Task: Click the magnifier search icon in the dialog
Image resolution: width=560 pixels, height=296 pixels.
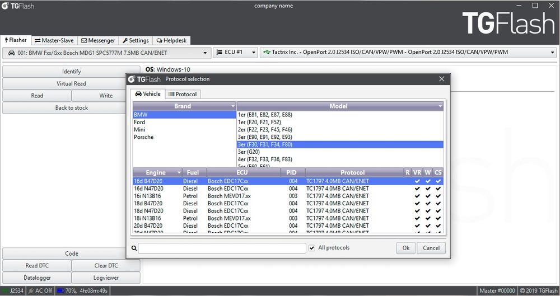Action: point(134,248)
